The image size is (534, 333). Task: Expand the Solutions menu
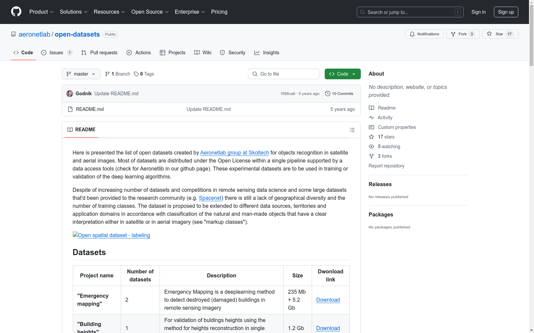74,12
